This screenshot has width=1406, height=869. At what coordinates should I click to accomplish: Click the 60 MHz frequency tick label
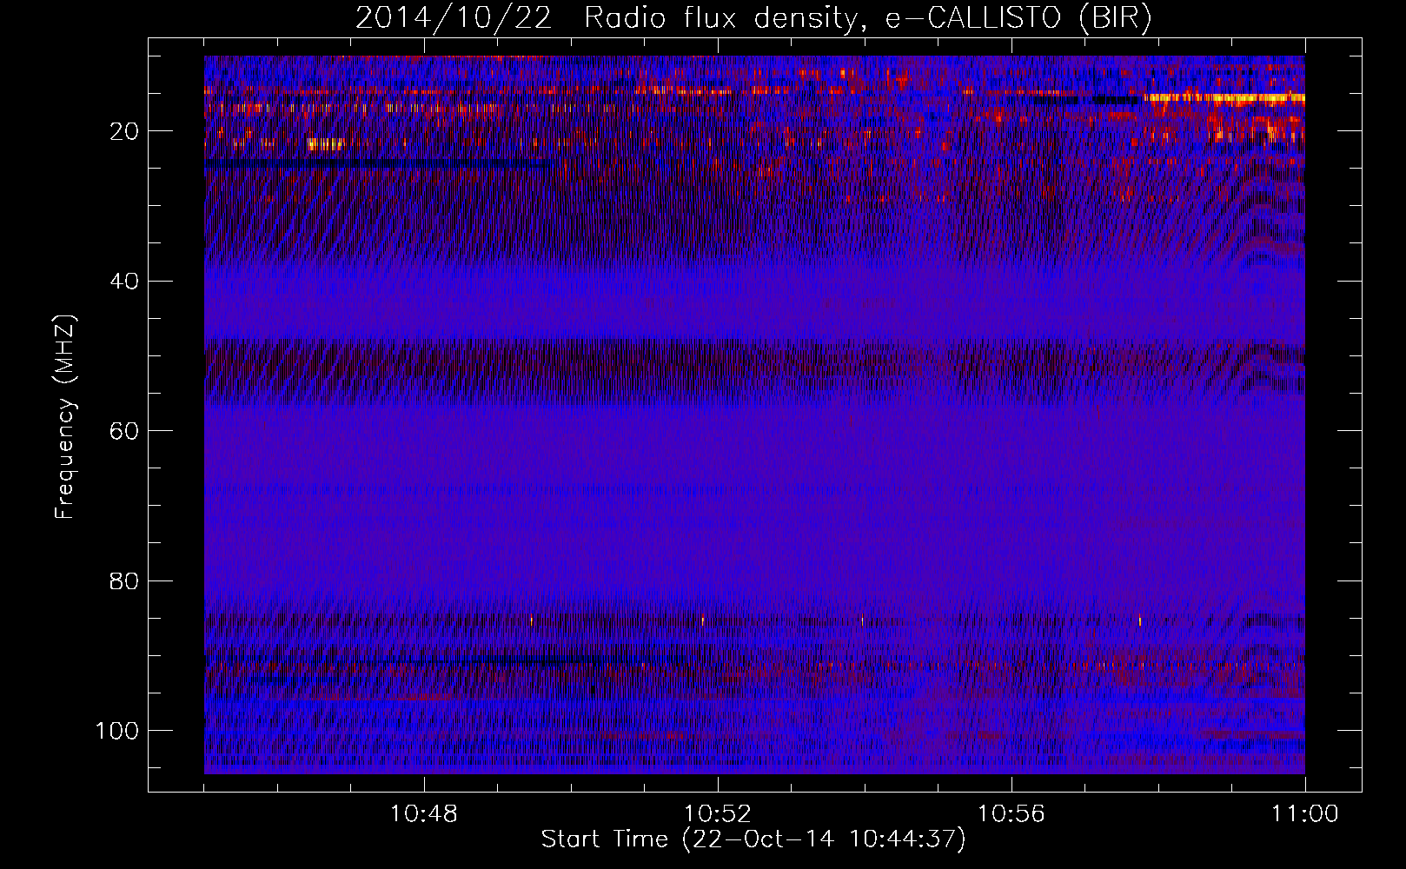[x=125, y=431]
